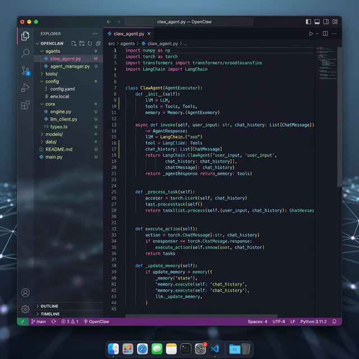Open editor more actions ellipsis

click(x=334, y=34)
